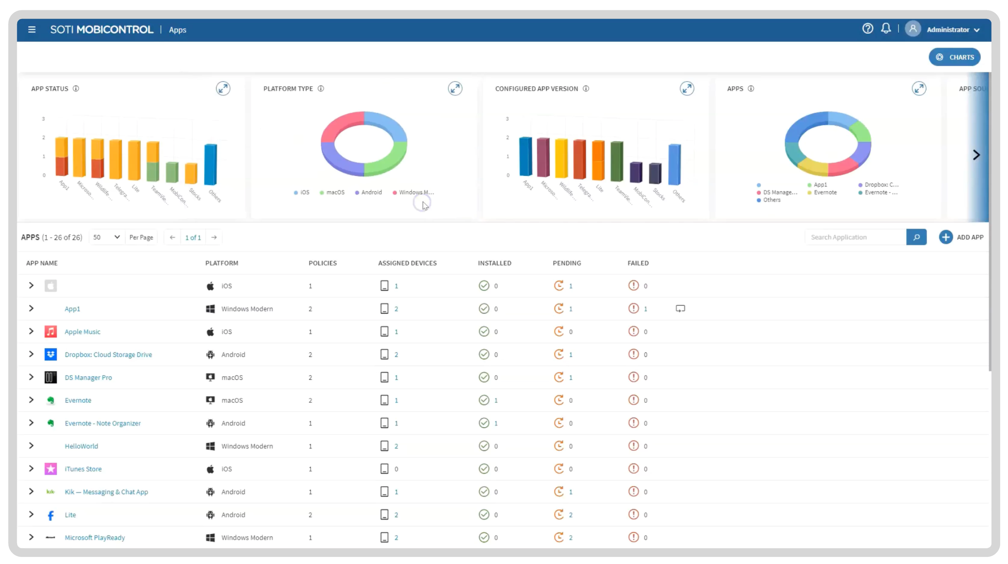This screenshot has height=564, width=1008.
Task: Expand the Apple Music row
Action: point(31,332)
